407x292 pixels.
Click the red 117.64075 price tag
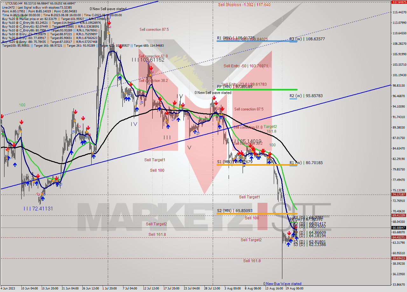tap(399, 2)
